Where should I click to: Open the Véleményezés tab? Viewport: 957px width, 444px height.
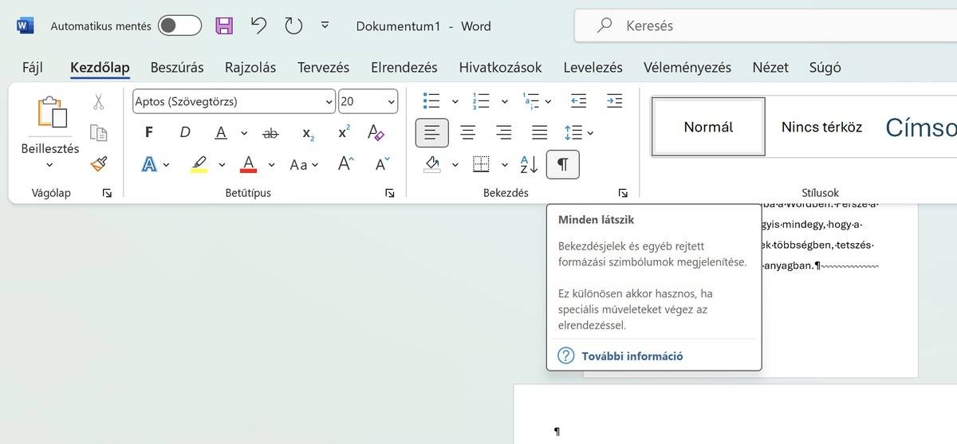pyautogui.click(x=687, y=68)
